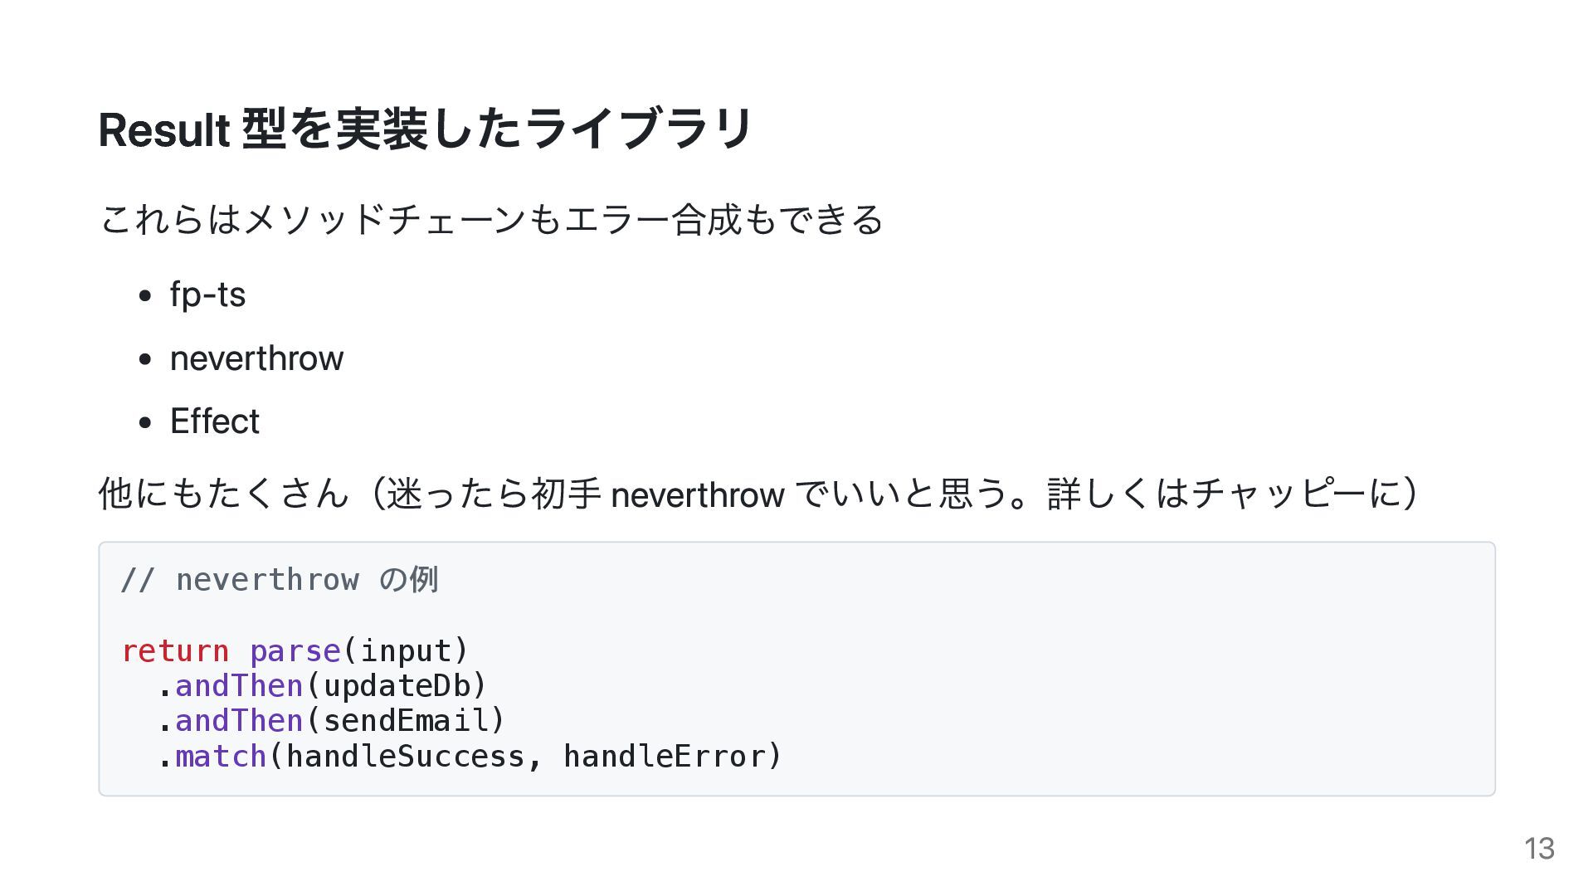Click "neverthrow" inside the parenthetical paragraph
Image resolution: width=1593 pixels, height=896 pixels.
(697, 495)
